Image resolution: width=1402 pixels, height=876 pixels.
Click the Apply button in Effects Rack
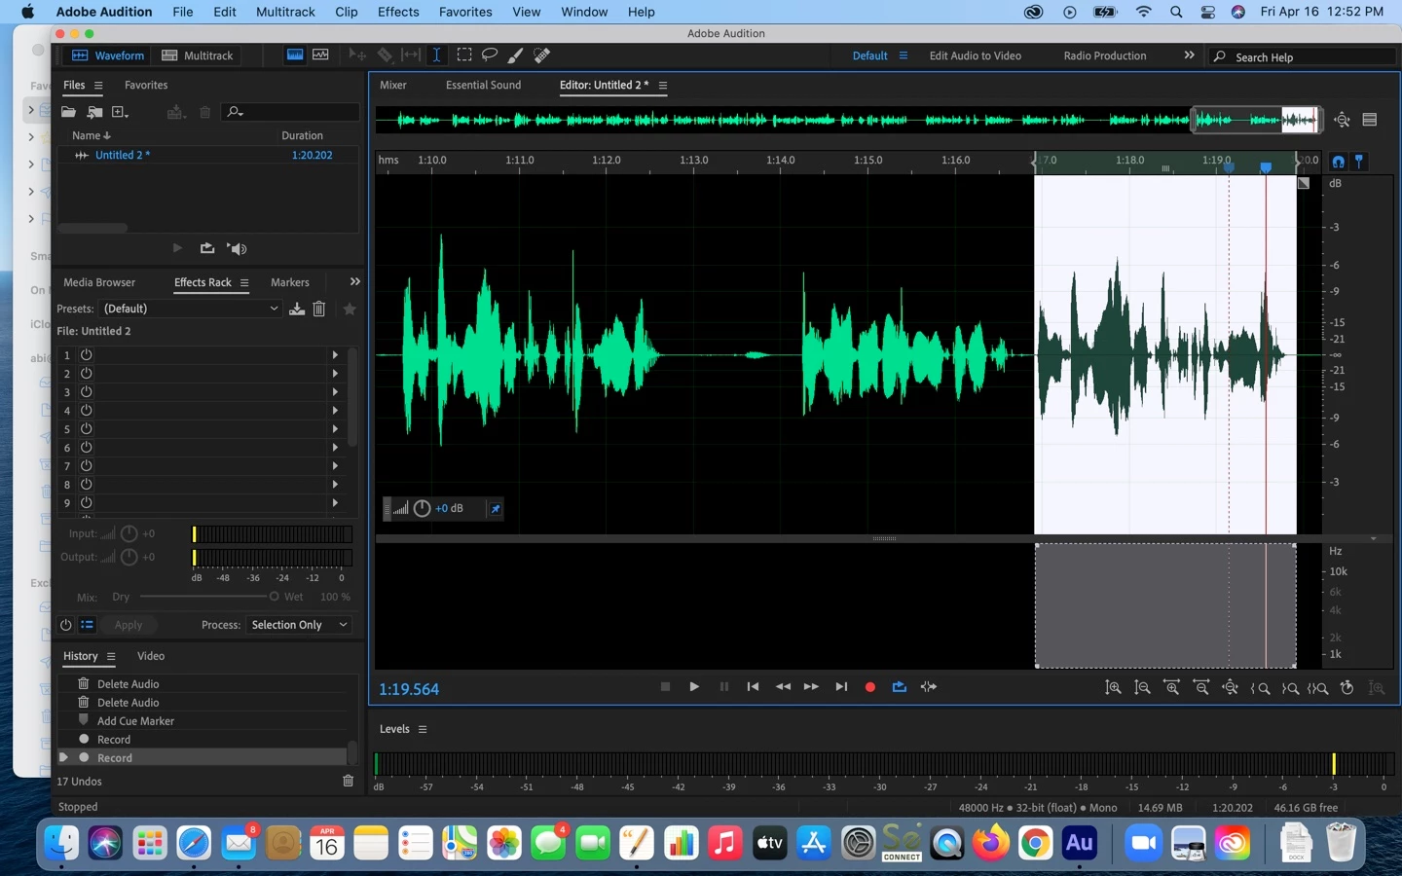click(x=129, y=625)
